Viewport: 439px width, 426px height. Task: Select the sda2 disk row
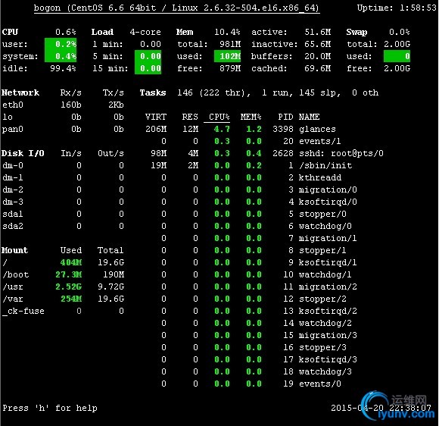pos(63,226)
